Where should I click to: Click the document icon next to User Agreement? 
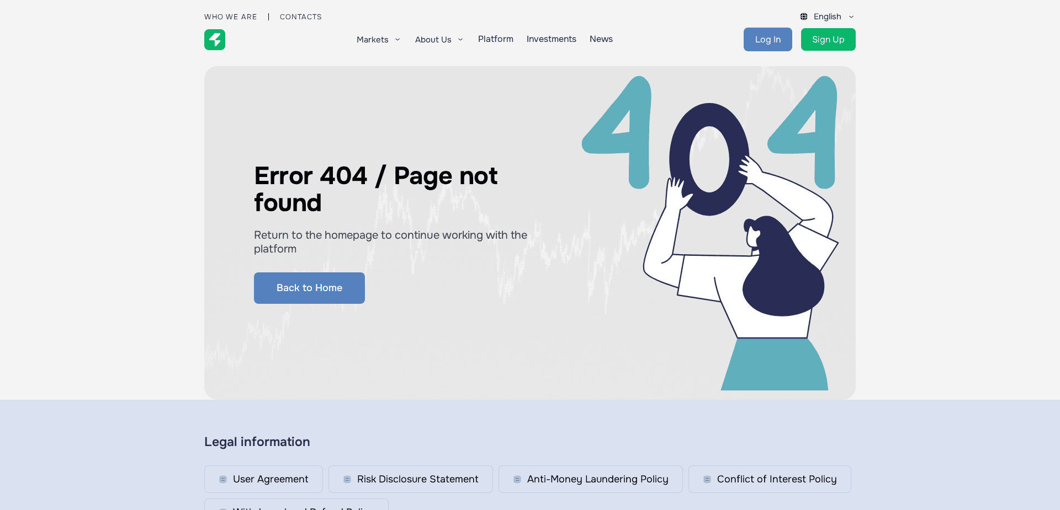[x=222, y=479]
